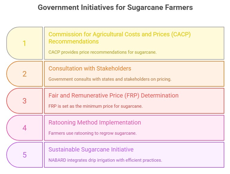Select the NABARD drip irrigation description
230x174 pixels.
[x=105, y=160]
